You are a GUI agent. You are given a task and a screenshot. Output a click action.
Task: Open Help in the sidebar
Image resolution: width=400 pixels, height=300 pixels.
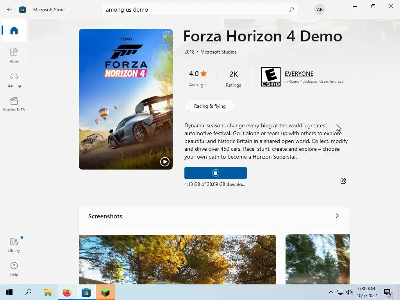14,269
